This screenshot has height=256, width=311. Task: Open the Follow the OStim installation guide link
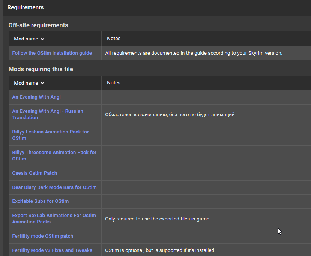point(52,53)
